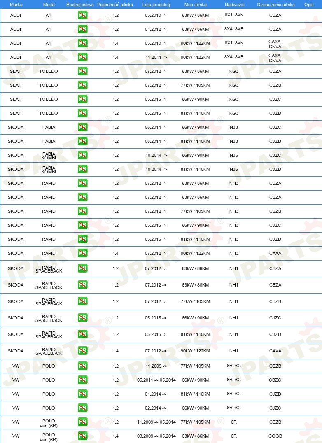Viewport: 322px width, 443px height.
Task: Click the date 01.2014 -> in Polo row
Action: pyautogui.click(x=156, y=394)
